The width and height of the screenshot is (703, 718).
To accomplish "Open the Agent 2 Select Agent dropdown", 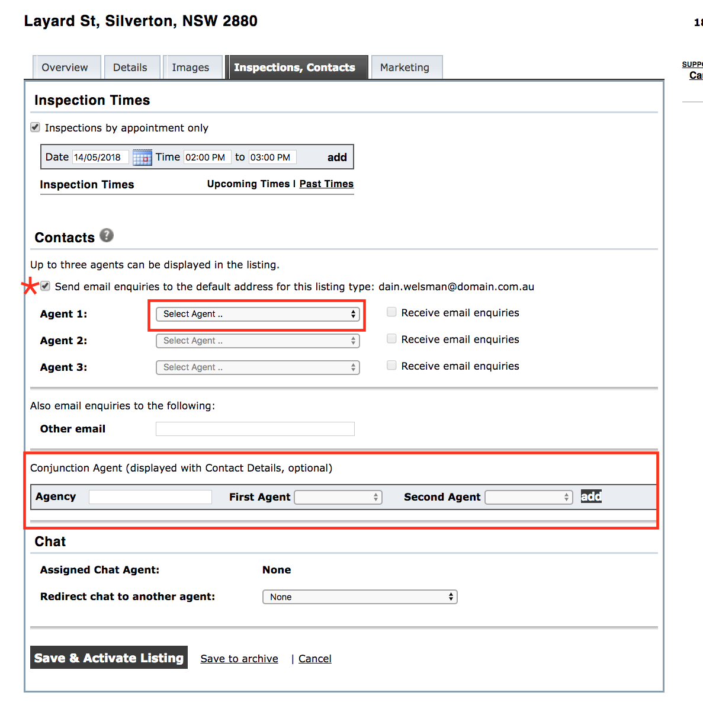I will pyautogui.click(x=258, y=341).
